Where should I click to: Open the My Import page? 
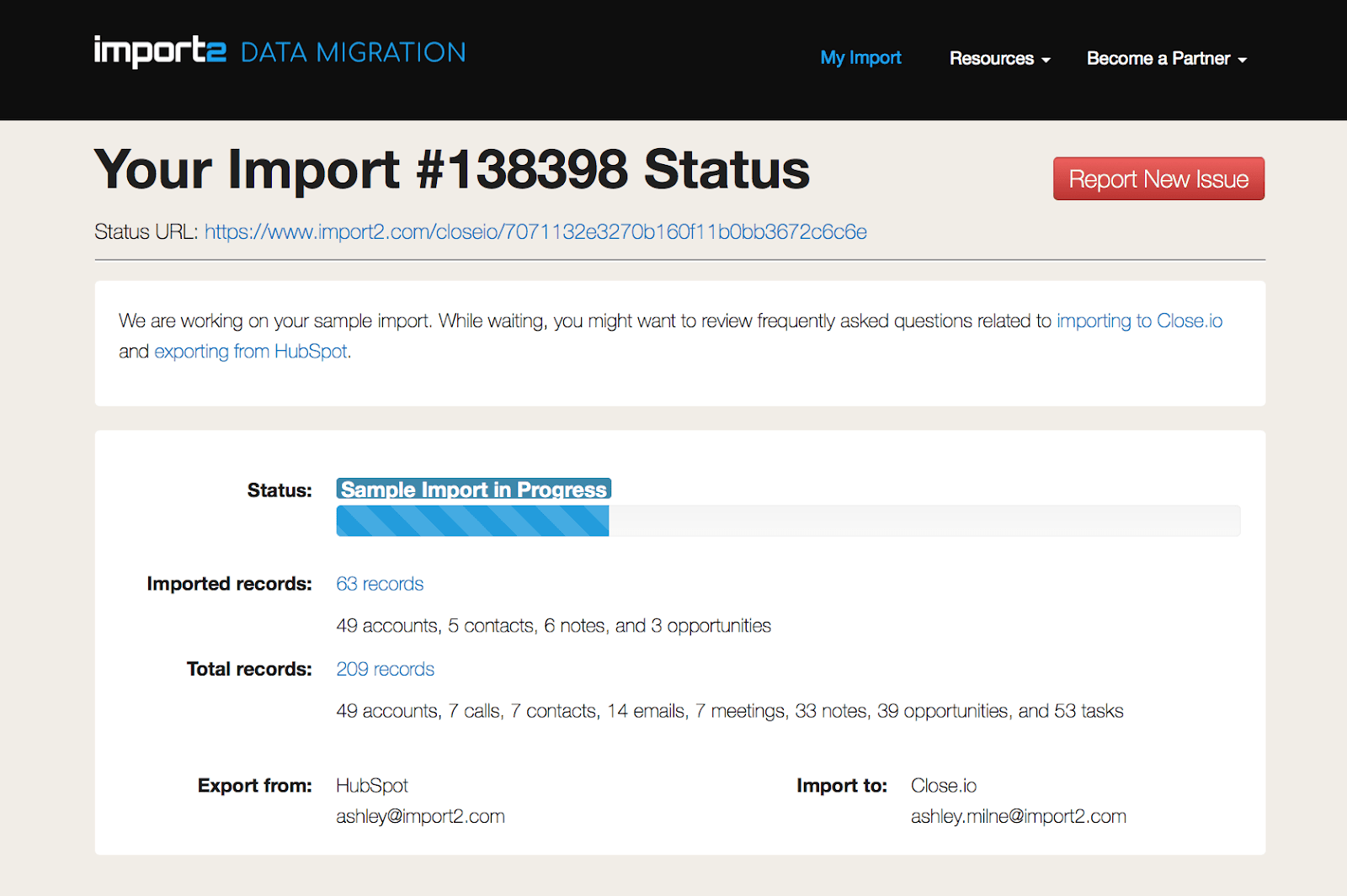(x=860, y=58)
